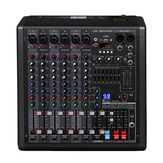
Task: Click the channel 2 orange FX knob
Action: pos(43,97)
